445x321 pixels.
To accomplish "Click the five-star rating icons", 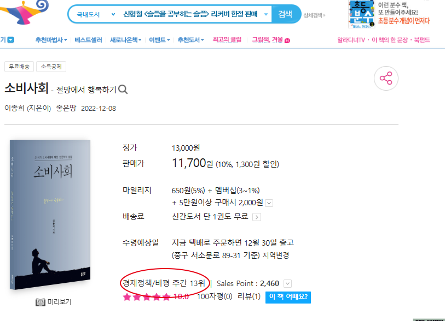I will (147, 297).
